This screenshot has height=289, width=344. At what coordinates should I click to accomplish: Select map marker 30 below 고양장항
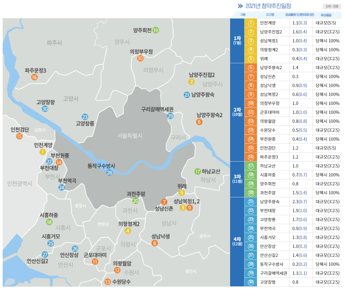click(45, 109)
